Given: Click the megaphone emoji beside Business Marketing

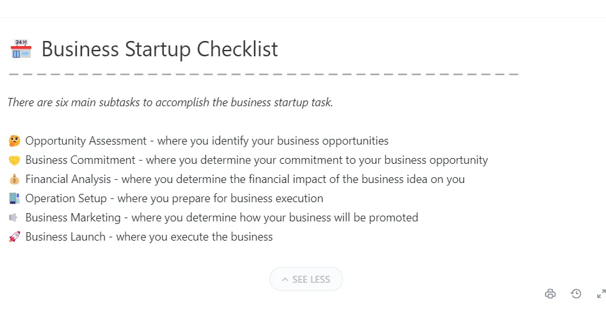Looking at the screenshot, I should [13, 218].
